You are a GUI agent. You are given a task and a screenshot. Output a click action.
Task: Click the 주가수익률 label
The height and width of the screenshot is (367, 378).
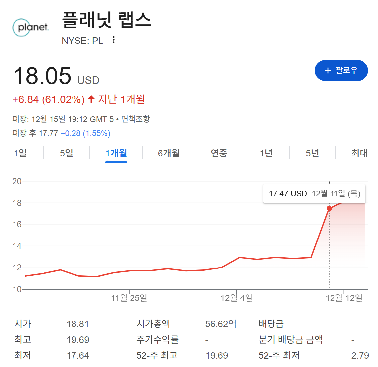pyautogui.click(x=158, y=340)
